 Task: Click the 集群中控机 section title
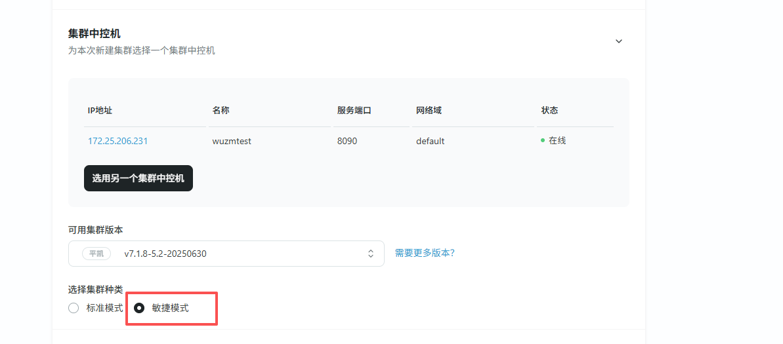point(95,33)
